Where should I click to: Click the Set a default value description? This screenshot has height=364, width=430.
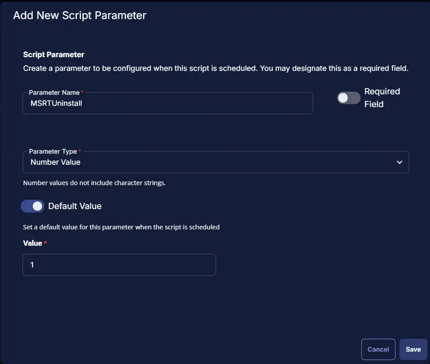click(x=121, y=227)
